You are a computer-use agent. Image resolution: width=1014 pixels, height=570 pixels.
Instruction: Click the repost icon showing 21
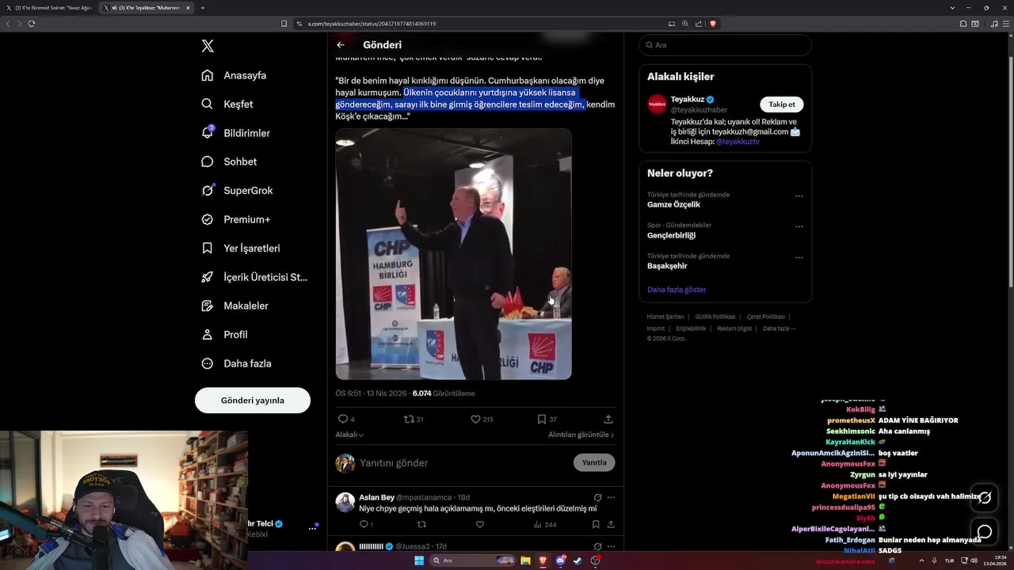pos(409,419)
